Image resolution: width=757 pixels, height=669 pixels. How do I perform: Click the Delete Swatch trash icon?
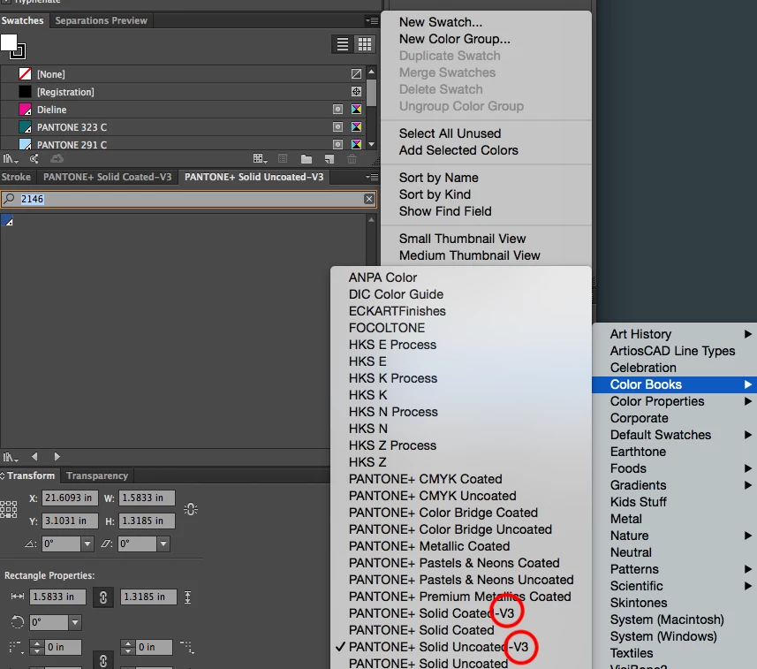[352, 158]
